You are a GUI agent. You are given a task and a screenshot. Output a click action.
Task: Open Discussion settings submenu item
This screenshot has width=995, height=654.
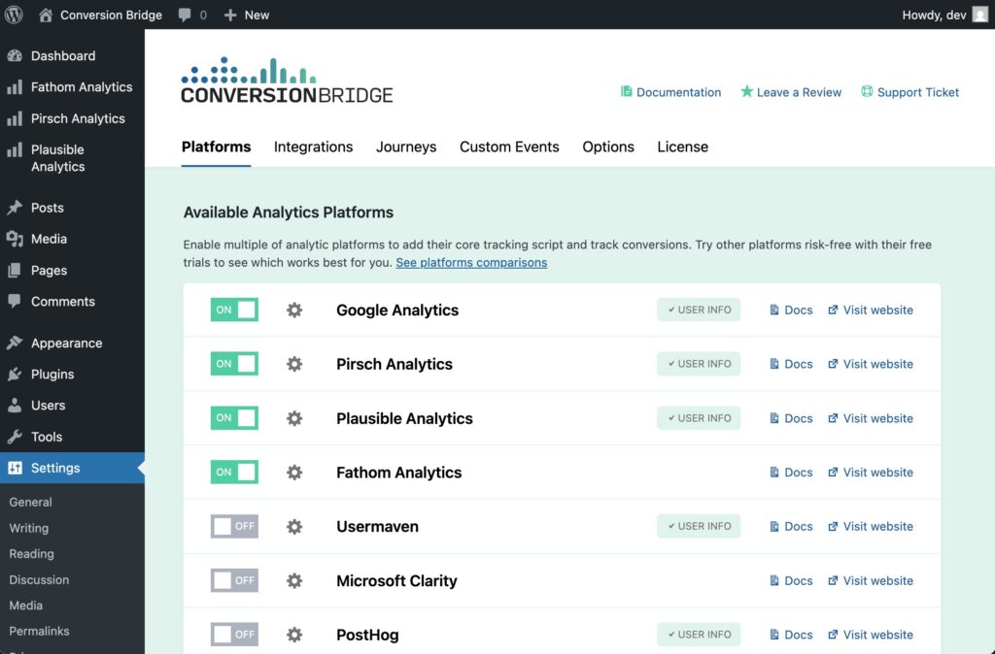tap(39, 580)
